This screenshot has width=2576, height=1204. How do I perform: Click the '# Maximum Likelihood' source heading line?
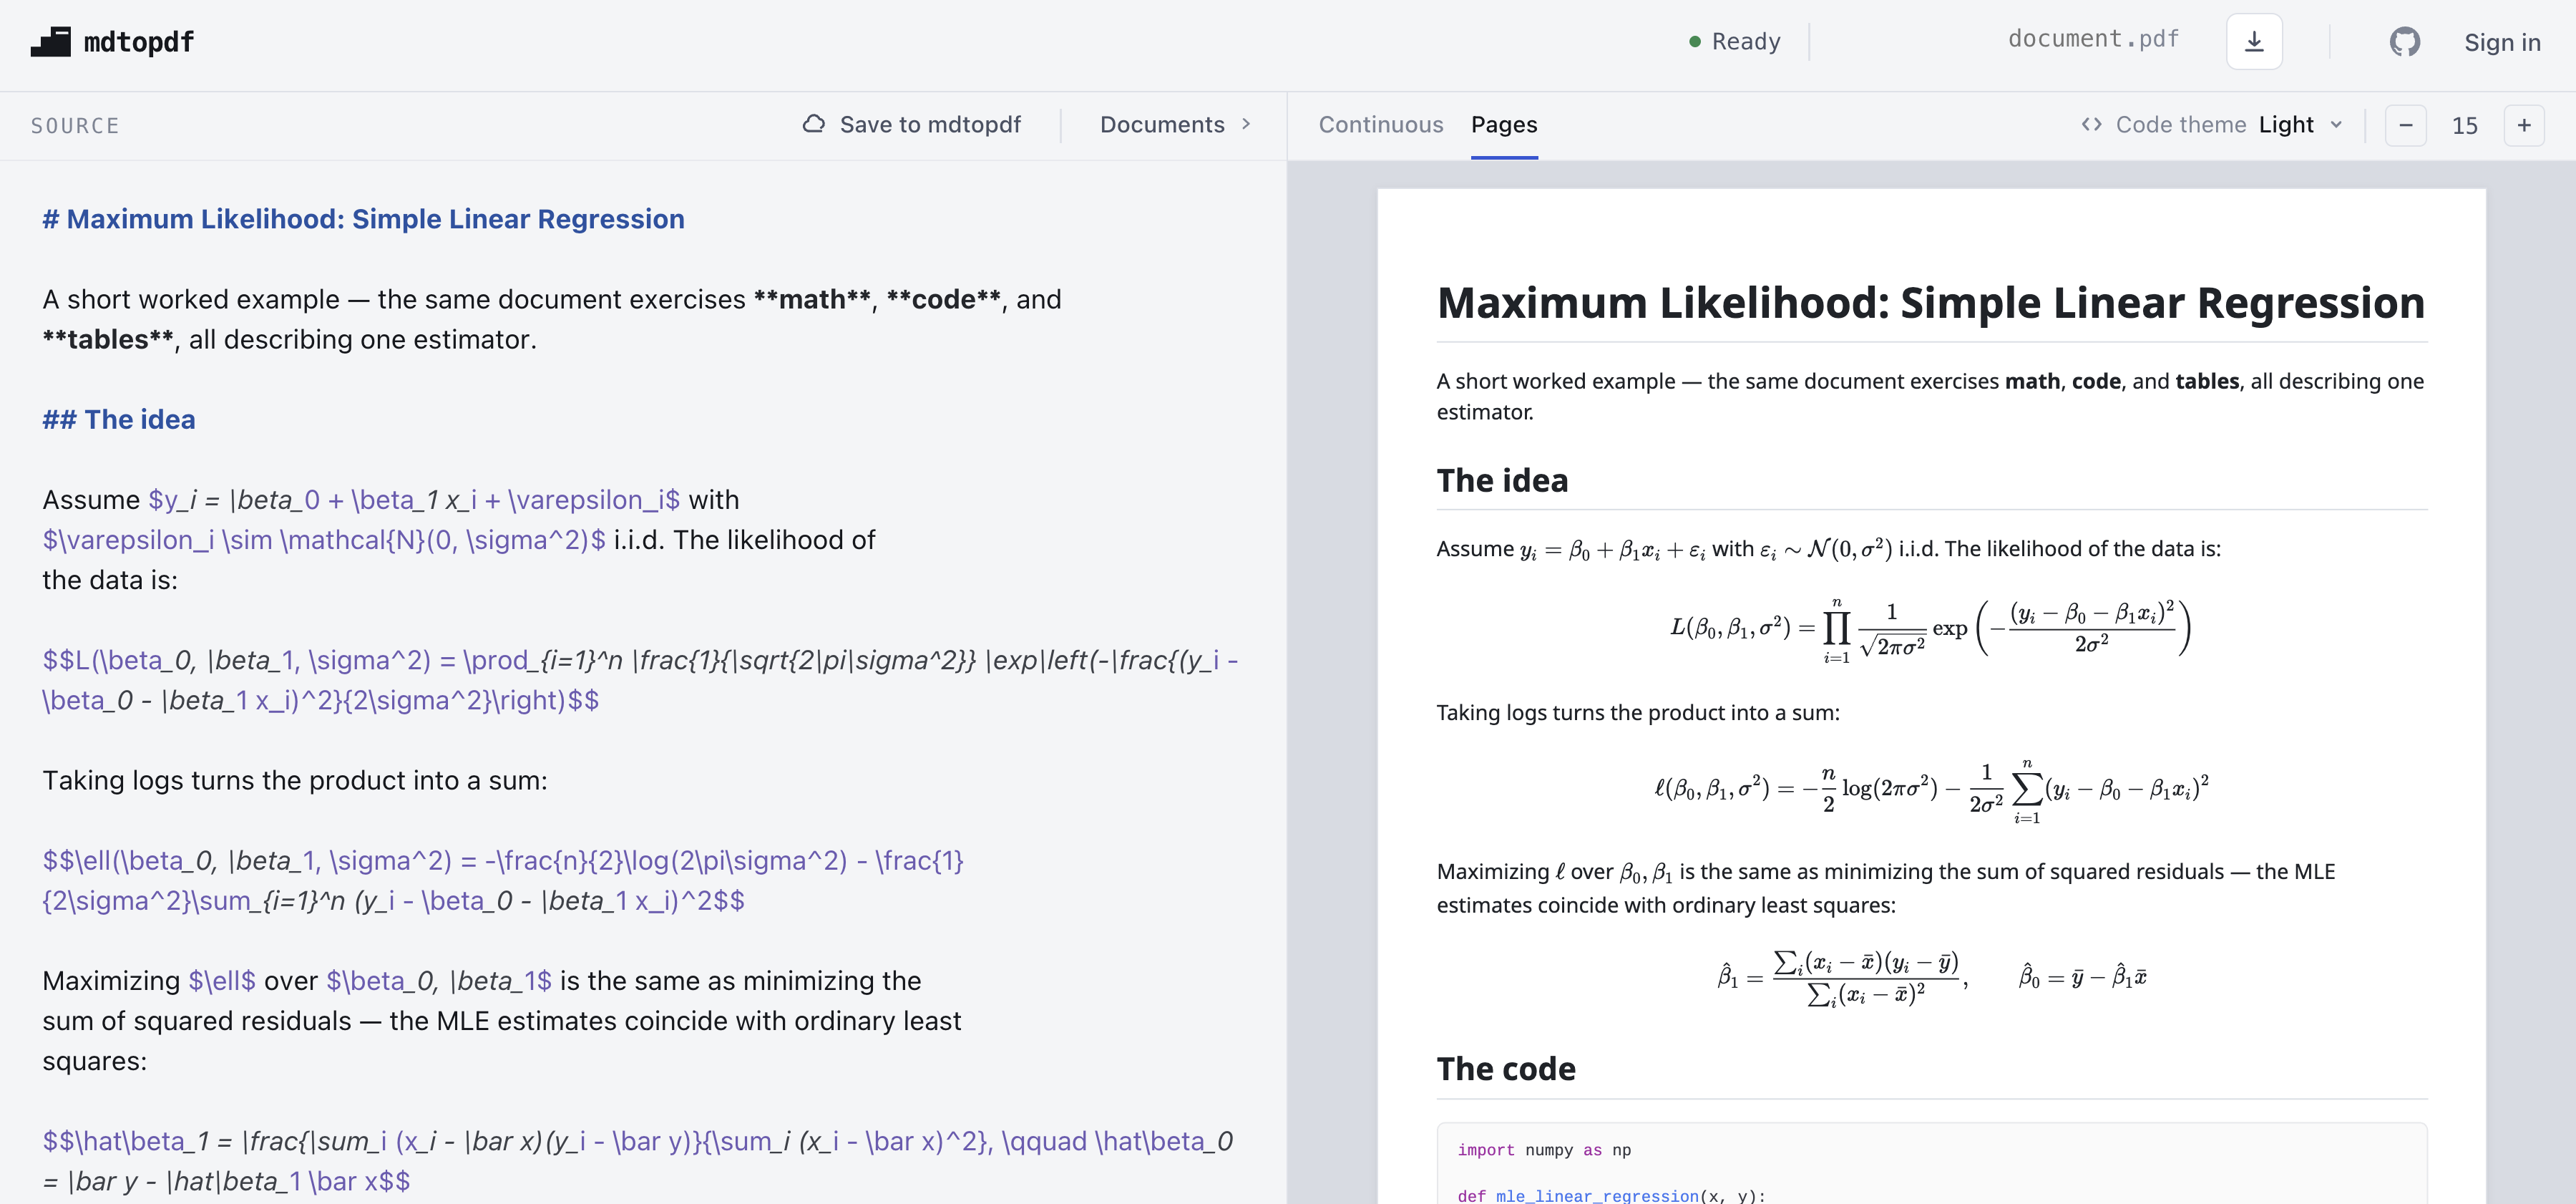pos(363,219)
